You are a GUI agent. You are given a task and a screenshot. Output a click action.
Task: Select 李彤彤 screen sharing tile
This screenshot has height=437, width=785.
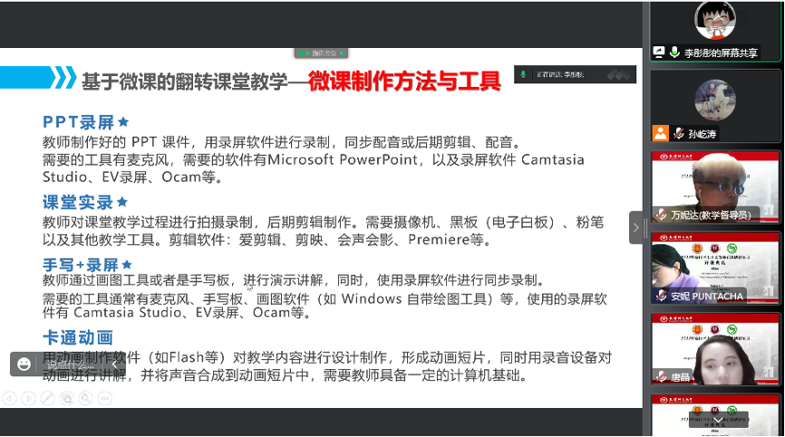[x=715, y=32]
